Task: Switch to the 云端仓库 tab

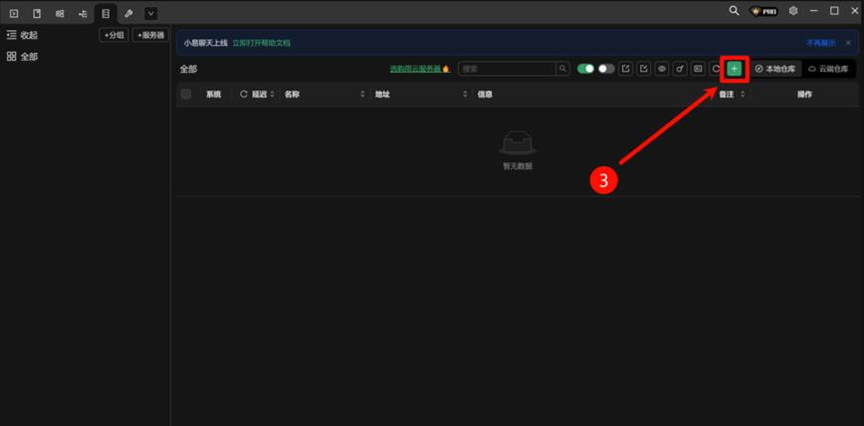Action: [828, 69]
